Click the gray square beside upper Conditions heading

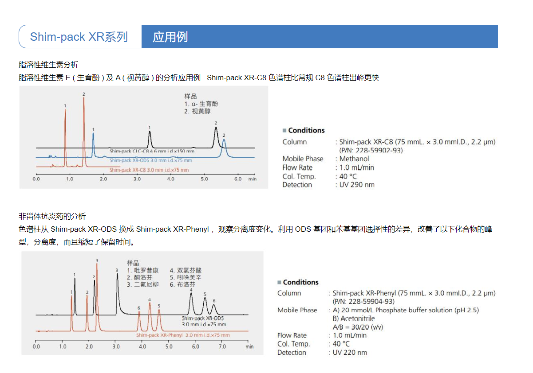(284, 131)
